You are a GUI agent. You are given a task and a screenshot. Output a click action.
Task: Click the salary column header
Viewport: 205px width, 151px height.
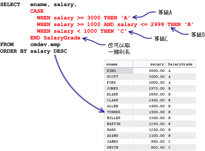149,64
